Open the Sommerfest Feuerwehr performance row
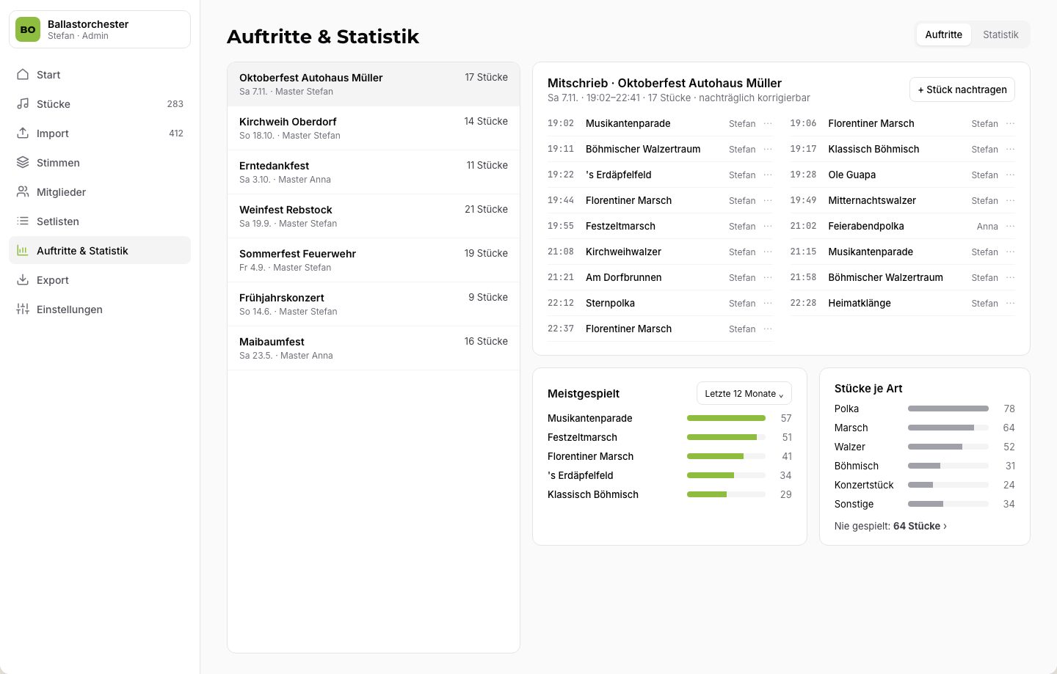Viewport: 1057px width, 674px height. click(374, 260)
